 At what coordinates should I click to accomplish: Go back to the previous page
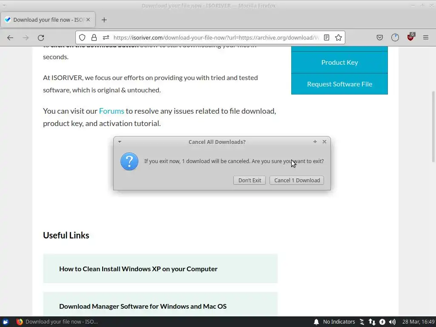(x=10, y=37)
